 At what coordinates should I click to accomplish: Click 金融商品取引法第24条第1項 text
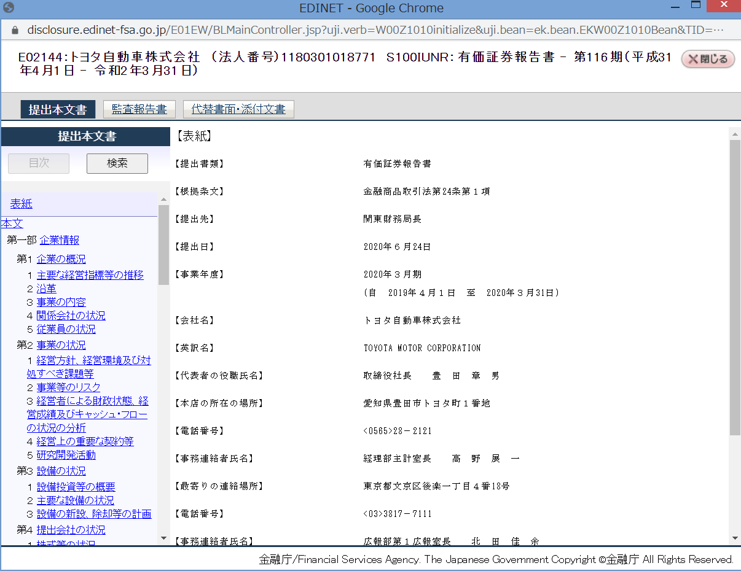pyautogui.click(x=427, y=192)
